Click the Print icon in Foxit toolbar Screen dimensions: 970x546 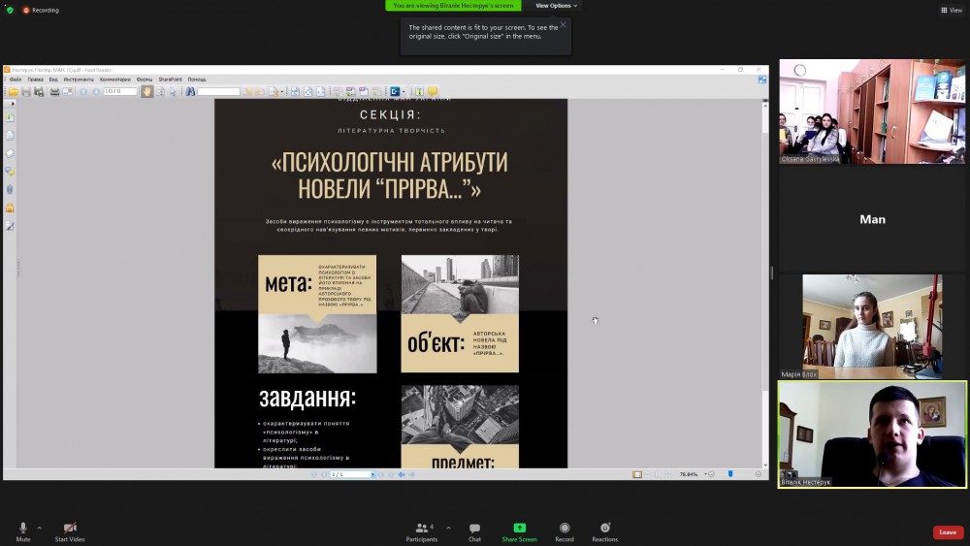[54, 91]
